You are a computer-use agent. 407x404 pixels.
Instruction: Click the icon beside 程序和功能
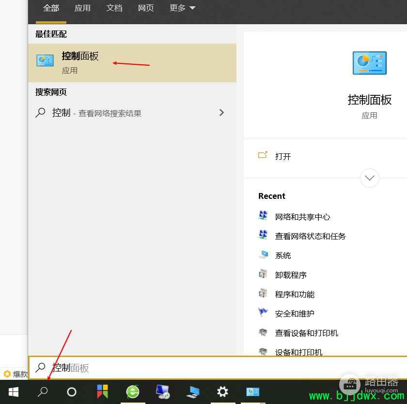(x=263, y=293)
